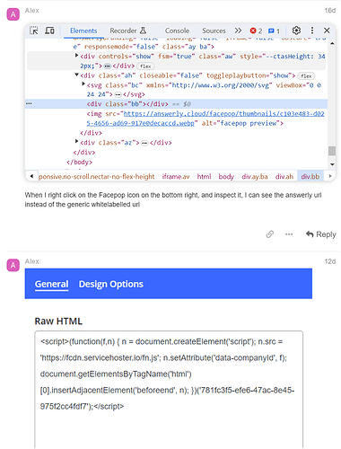Expand the svg class="bc" node
The width and height of the screenshot is (341, 449).
click(83, 84)
